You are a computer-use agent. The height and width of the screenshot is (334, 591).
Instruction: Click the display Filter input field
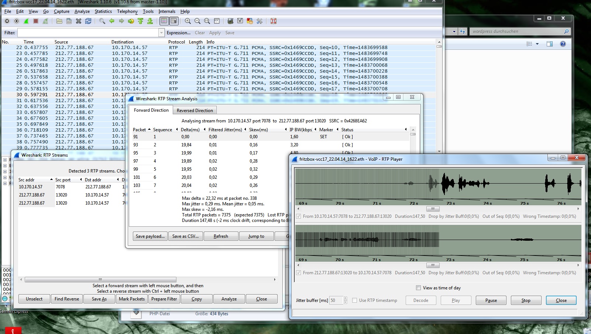click(x=87, y=33)
